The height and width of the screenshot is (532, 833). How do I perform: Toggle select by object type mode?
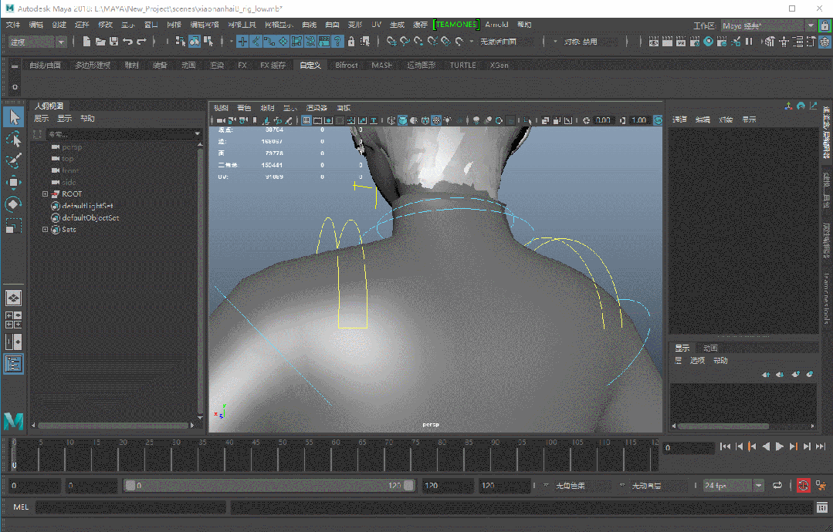(195, 42)
